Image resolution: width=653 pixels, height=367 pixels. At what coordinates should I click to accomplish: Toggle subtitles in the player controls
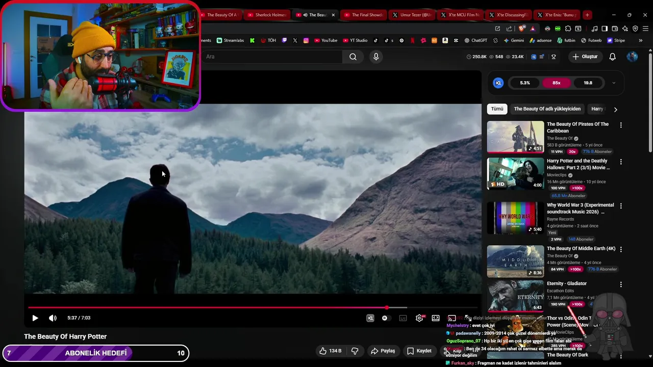point(403,318)
